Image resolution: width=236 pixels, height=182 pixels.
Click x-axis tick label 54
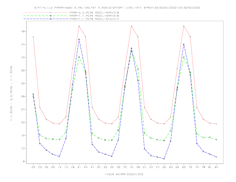pyautogui.click(x=151, y=167)
